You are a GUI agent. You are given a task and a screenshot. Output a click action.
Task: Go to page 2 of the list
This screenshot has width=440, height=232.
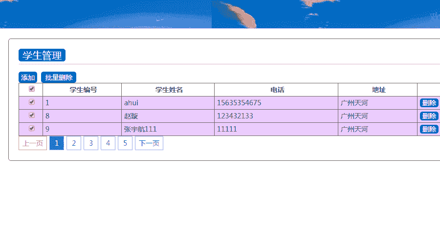coord(74,143)
